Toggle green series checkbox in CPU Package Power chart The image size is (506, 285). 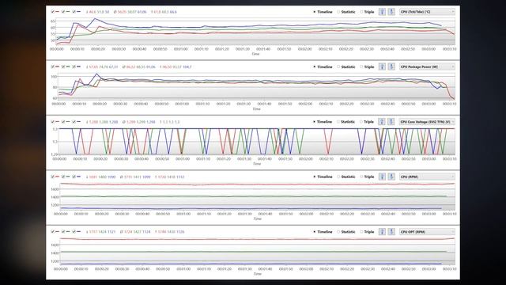click(x=63, y=66)
